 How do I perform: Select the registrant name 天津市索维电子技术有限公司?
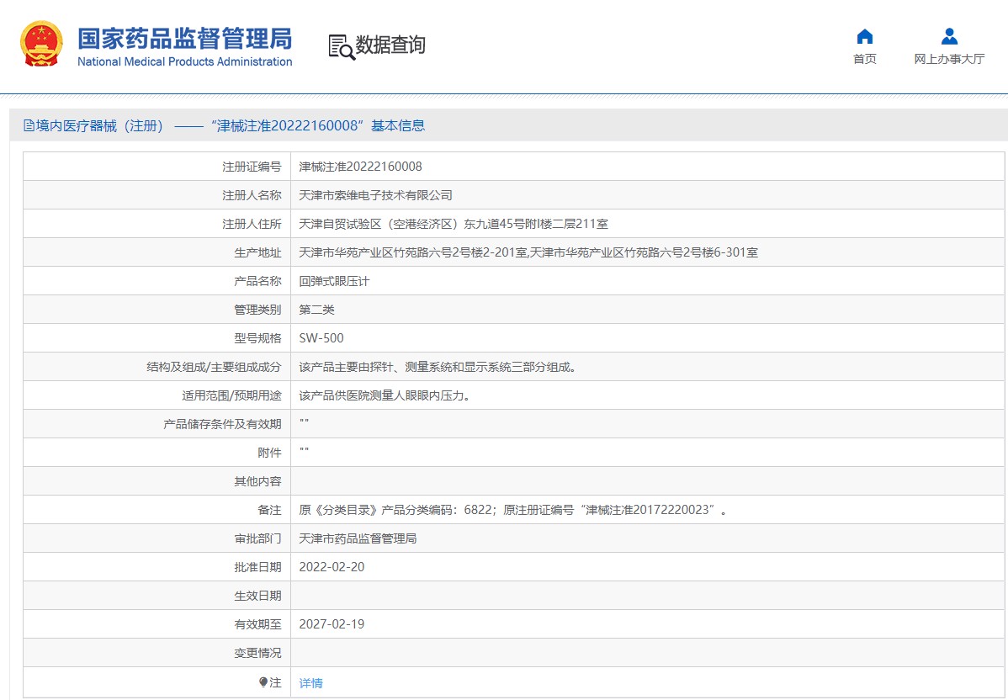375,195
